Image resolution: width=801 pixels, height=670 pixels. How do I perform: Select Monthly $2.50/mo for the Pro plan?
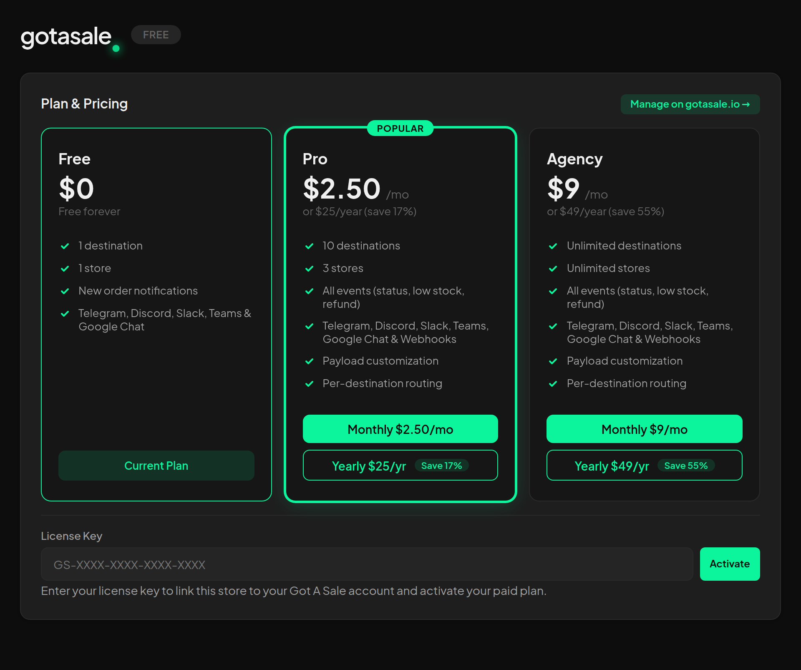pos(400,429)
